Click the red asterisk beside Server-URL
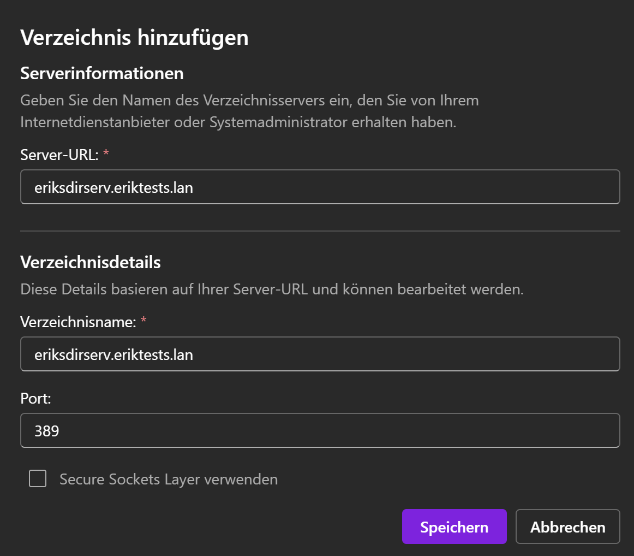The width and height of the screenshot is (634, 556). click(x=106, y=153)
